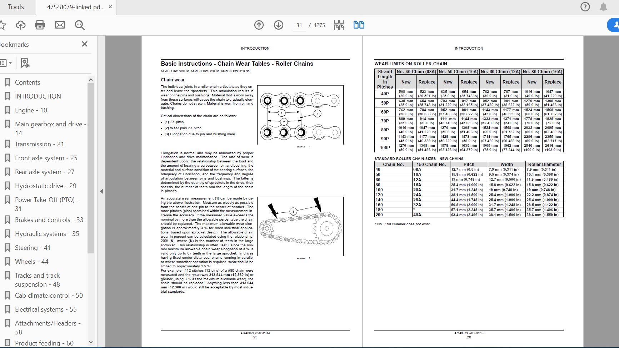The height and width of the screenshot is (348, 619).
Task: Open the bookmarks options dropdown
Action: click(x=6, y=63)
